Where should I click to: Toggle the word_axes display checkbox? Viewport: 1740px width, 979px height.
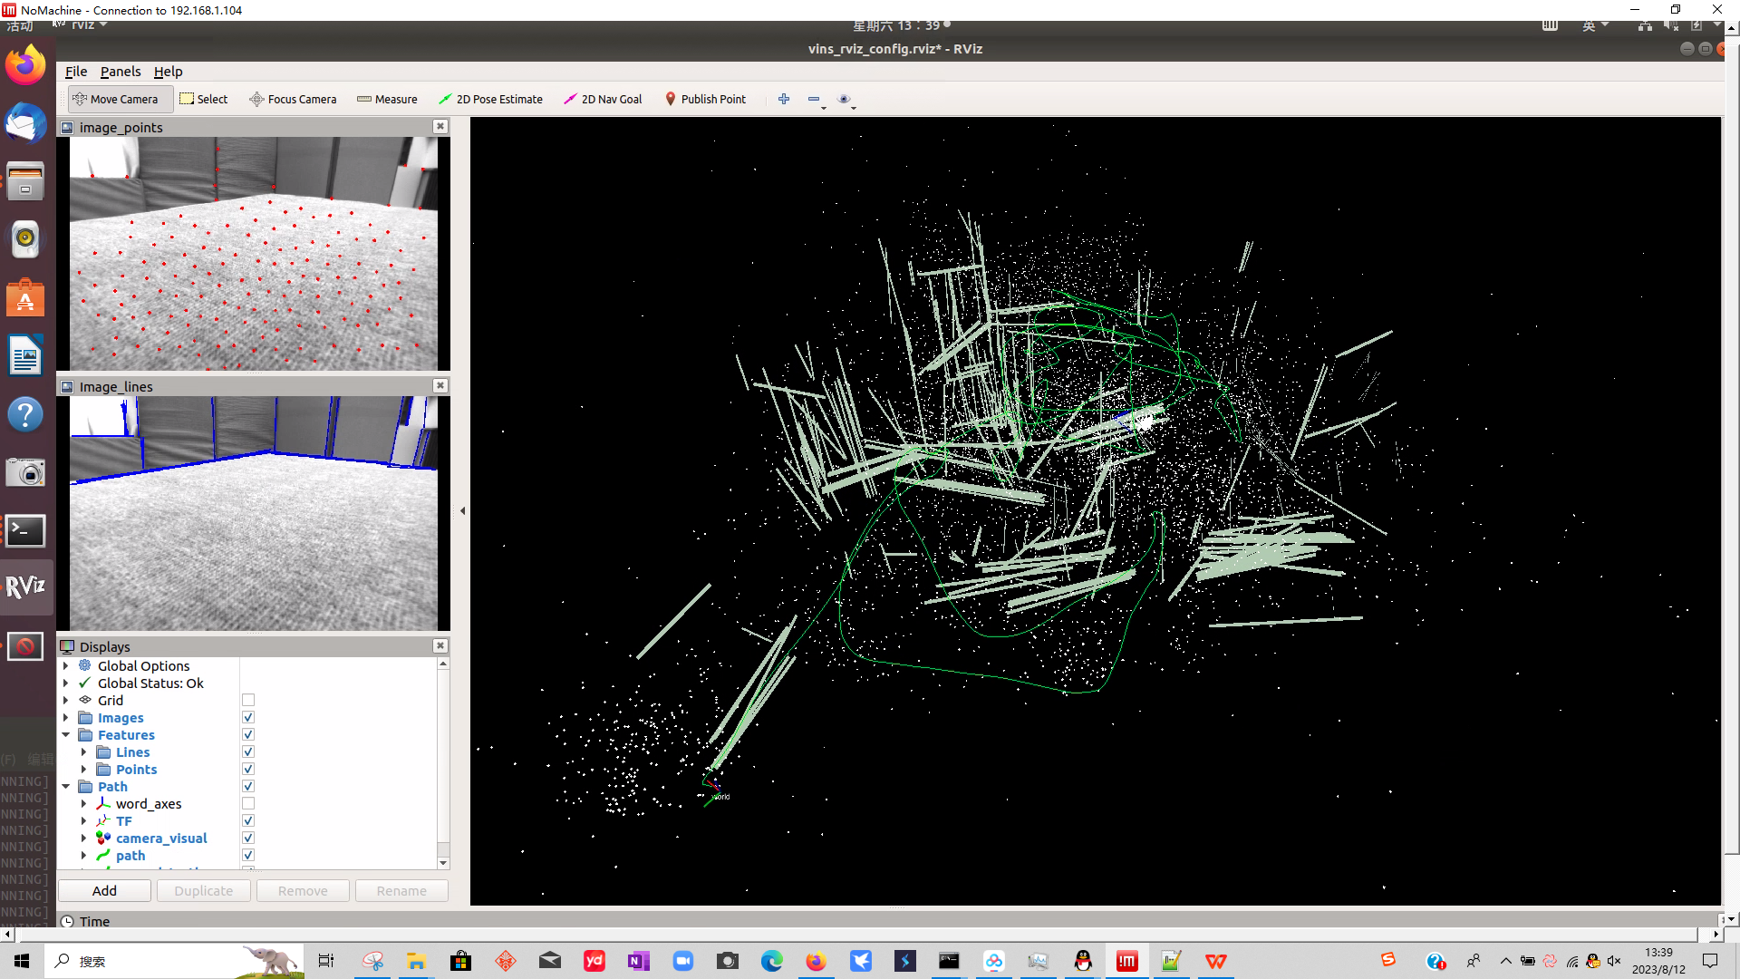tap(248, 804)
